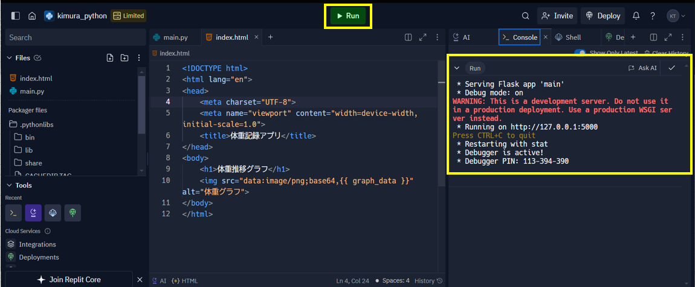This screenshot has height=287, width=695.
Task: Add a new tab in the right pane
Action: 633,37
